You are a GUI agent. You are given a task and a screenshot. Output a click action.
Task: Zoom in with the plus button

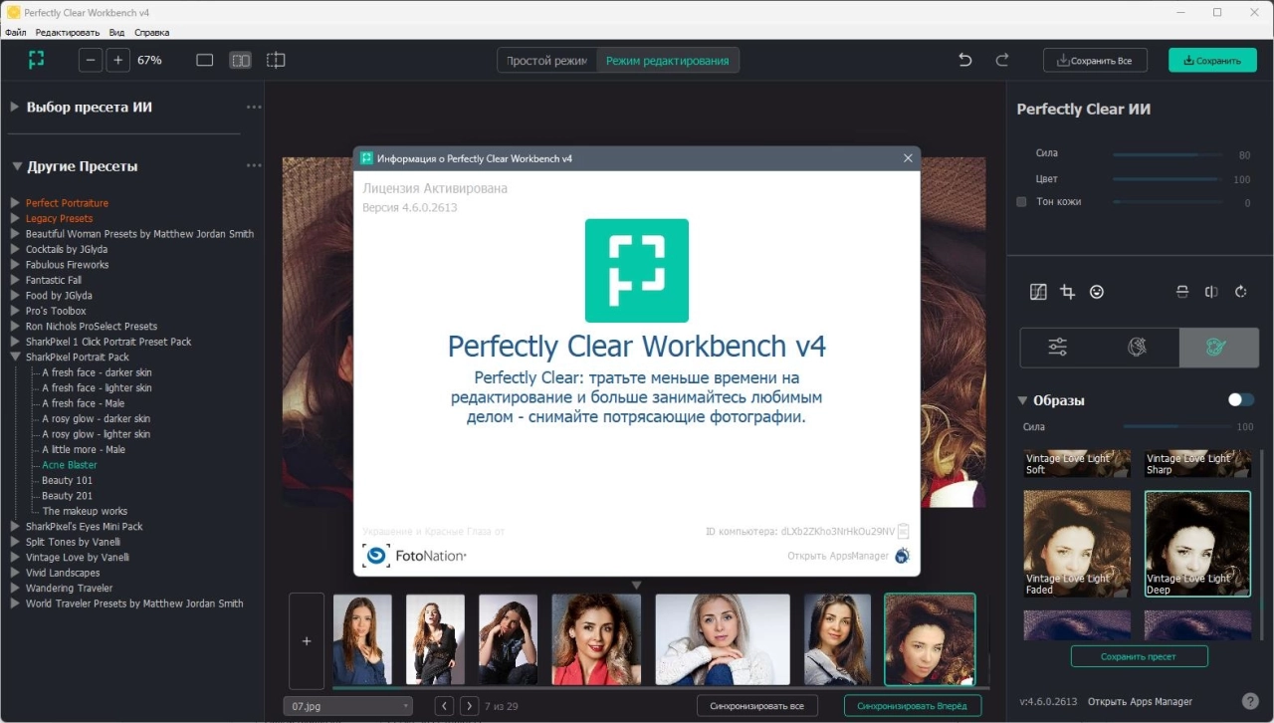[x=118, y=60]
